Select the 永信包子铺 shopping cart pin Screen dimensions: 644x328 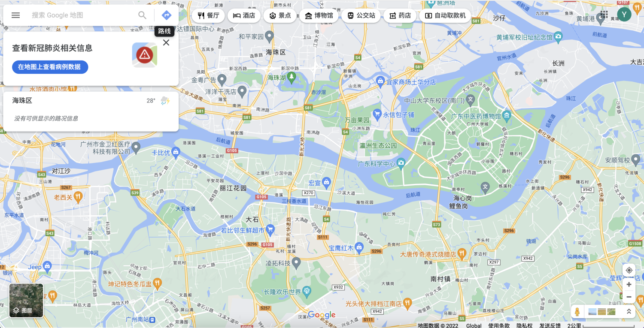(x=377, y=114)
